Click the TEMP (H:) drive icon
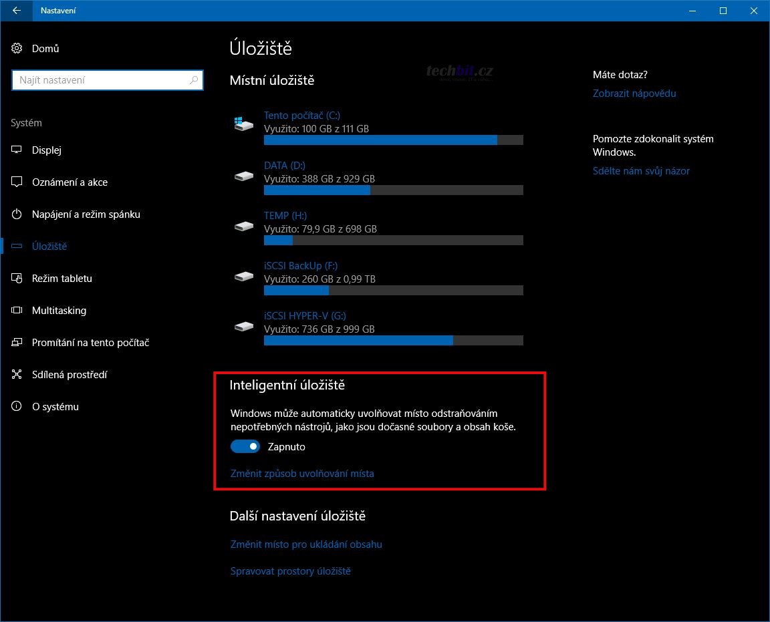770x622 pixels. click(x=243, y=226)
